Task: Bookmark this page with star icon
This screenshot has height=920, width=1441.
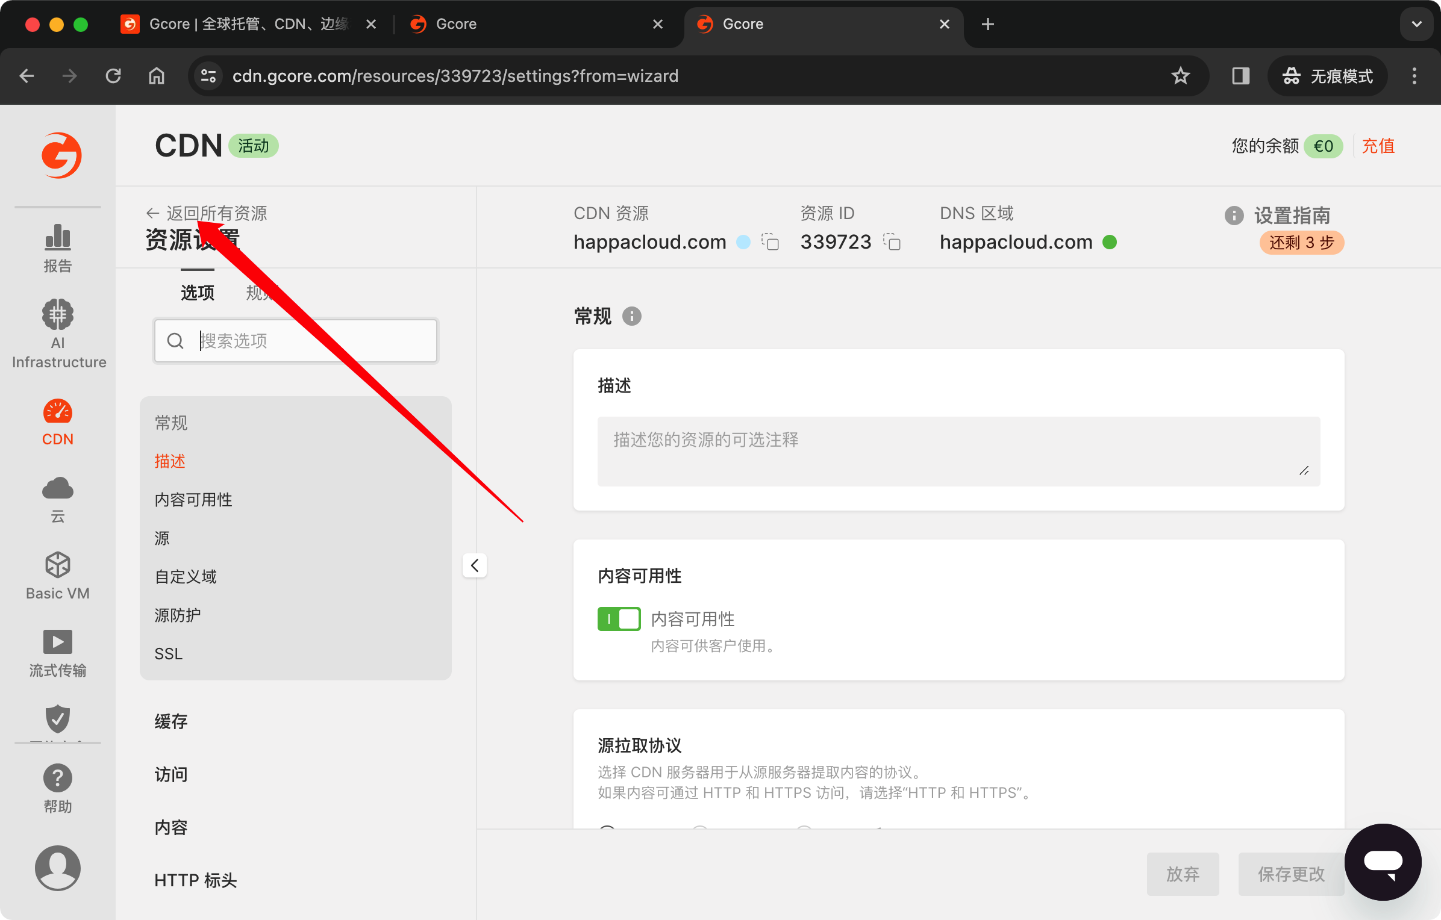Action: (x=1181, y=76)
